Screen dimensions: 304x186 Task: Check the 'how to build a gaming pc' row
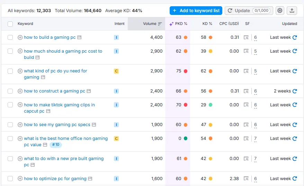(x=10, y=37)
